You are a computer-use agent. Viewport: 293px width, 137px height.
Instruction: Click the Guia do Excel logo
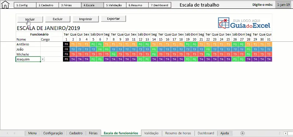click(x=244, y=23)
